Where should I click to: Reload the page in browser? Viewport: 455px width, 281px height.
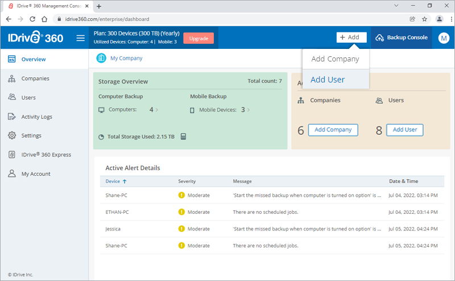(x=32, y=19)
